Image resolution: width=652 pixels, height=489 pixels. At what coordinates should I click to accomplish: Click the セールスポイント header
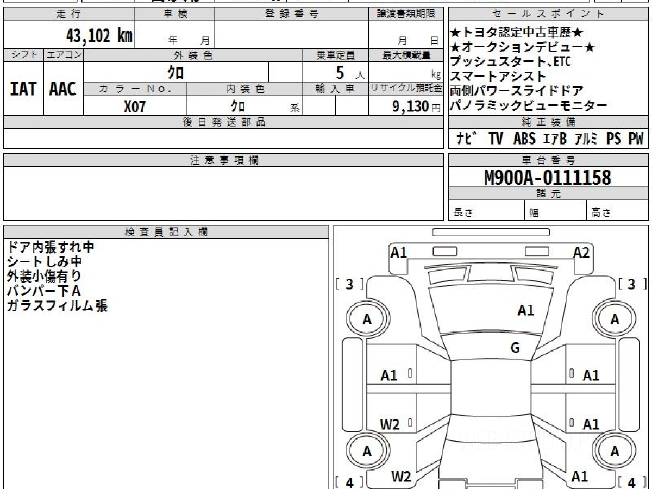[x=548, y=14]
